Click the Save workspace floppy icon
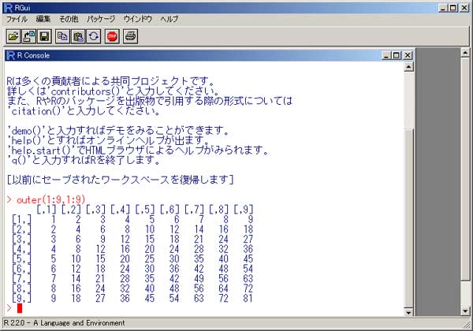Screen dimensions: 473x331 click(x=45, y=36)
